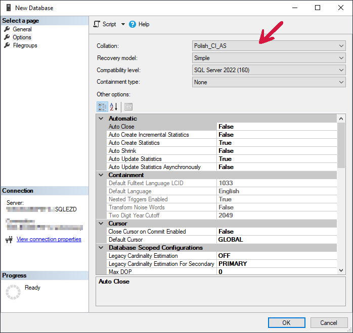This screenshot has height=333, width=353.
Task: Click the Cancel button
Action: click(x=328, y=322)
